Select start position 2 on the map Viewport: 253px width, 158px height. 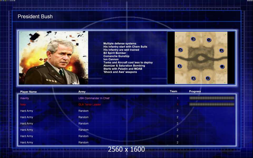(221, 50)
